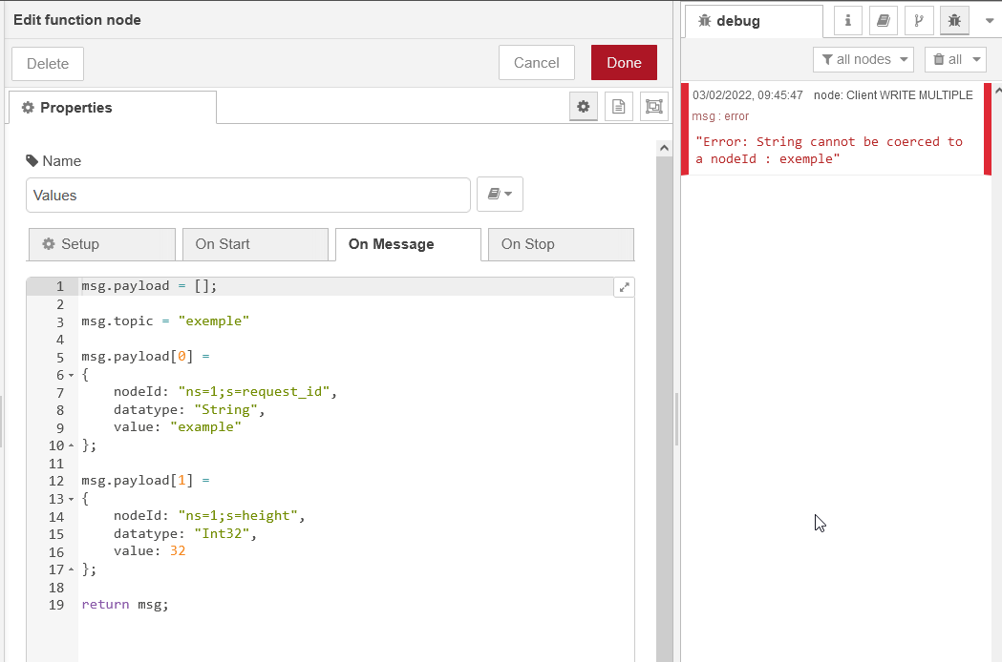Open the help book sidebar tab
1002x662 pixels.
point(884,21)
